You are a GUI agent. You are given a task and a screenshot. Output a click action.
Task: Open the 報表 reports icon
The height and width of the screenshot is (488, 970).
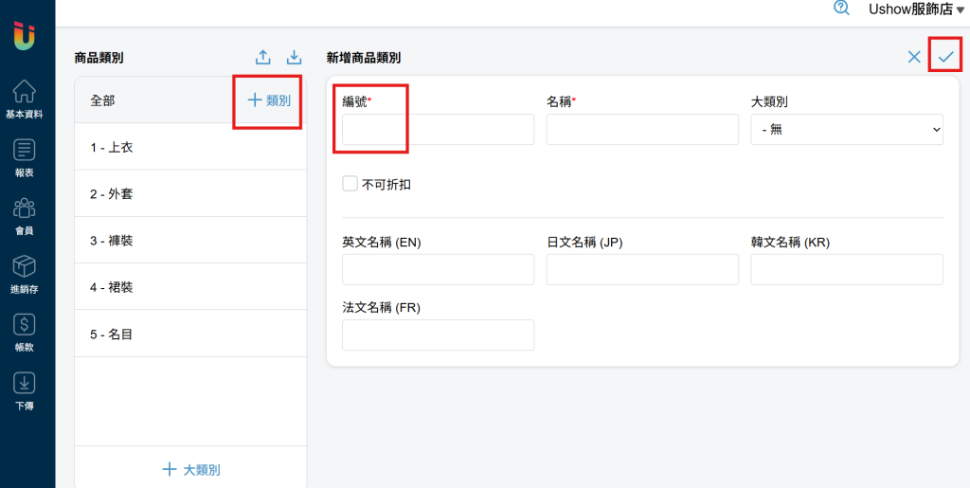click(24, 150)
